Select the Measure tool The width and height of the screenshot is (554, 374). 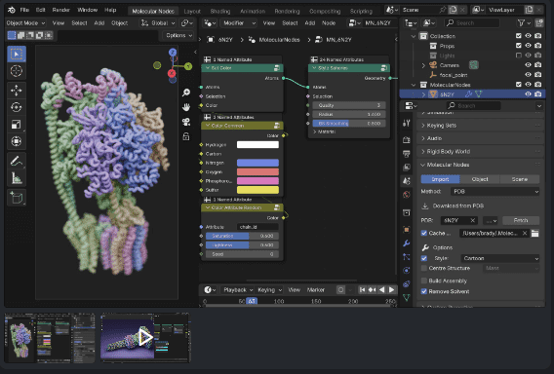[17, 178]
